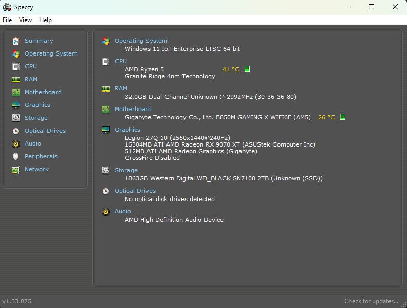Click the Check for updates link
This screenshot has height=308, width=407.
[x=371, y=301]
